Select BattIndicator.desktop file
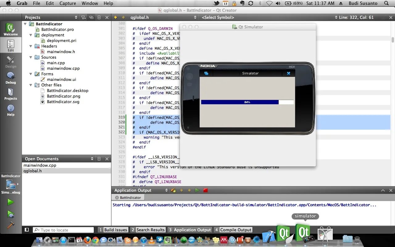 pyautogui.click(x=68, y=90)
